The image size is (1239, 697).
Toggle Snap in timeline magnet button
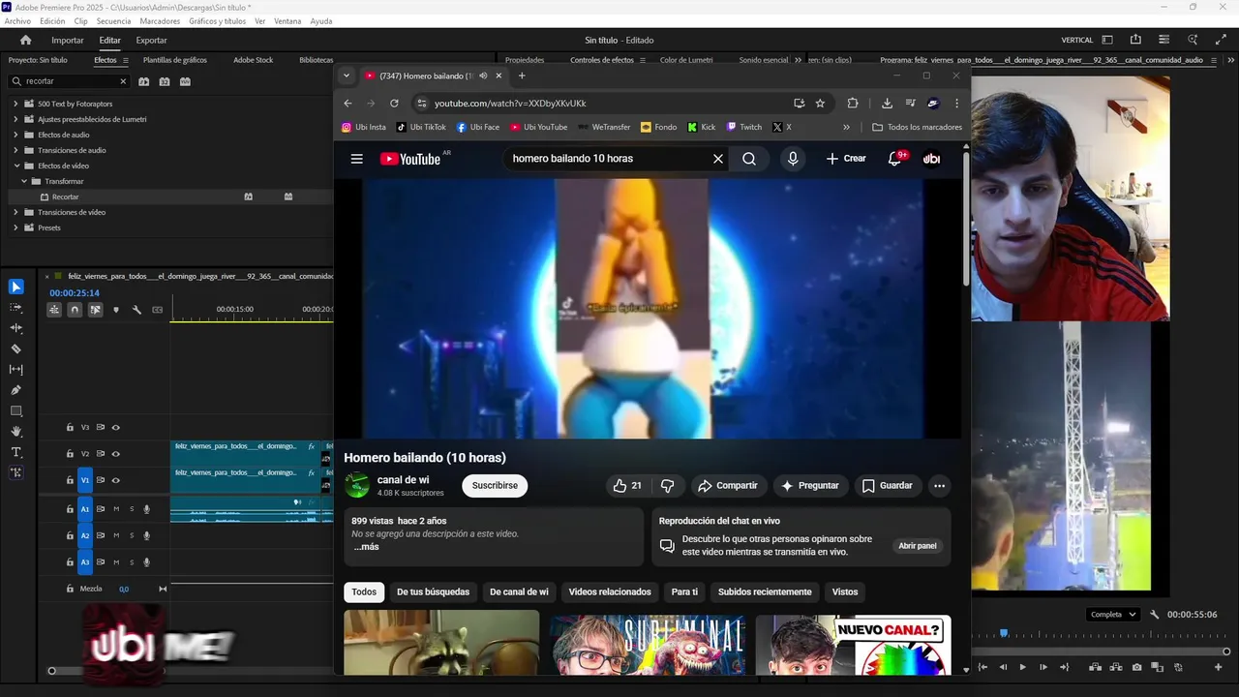(x=75, y=310)
